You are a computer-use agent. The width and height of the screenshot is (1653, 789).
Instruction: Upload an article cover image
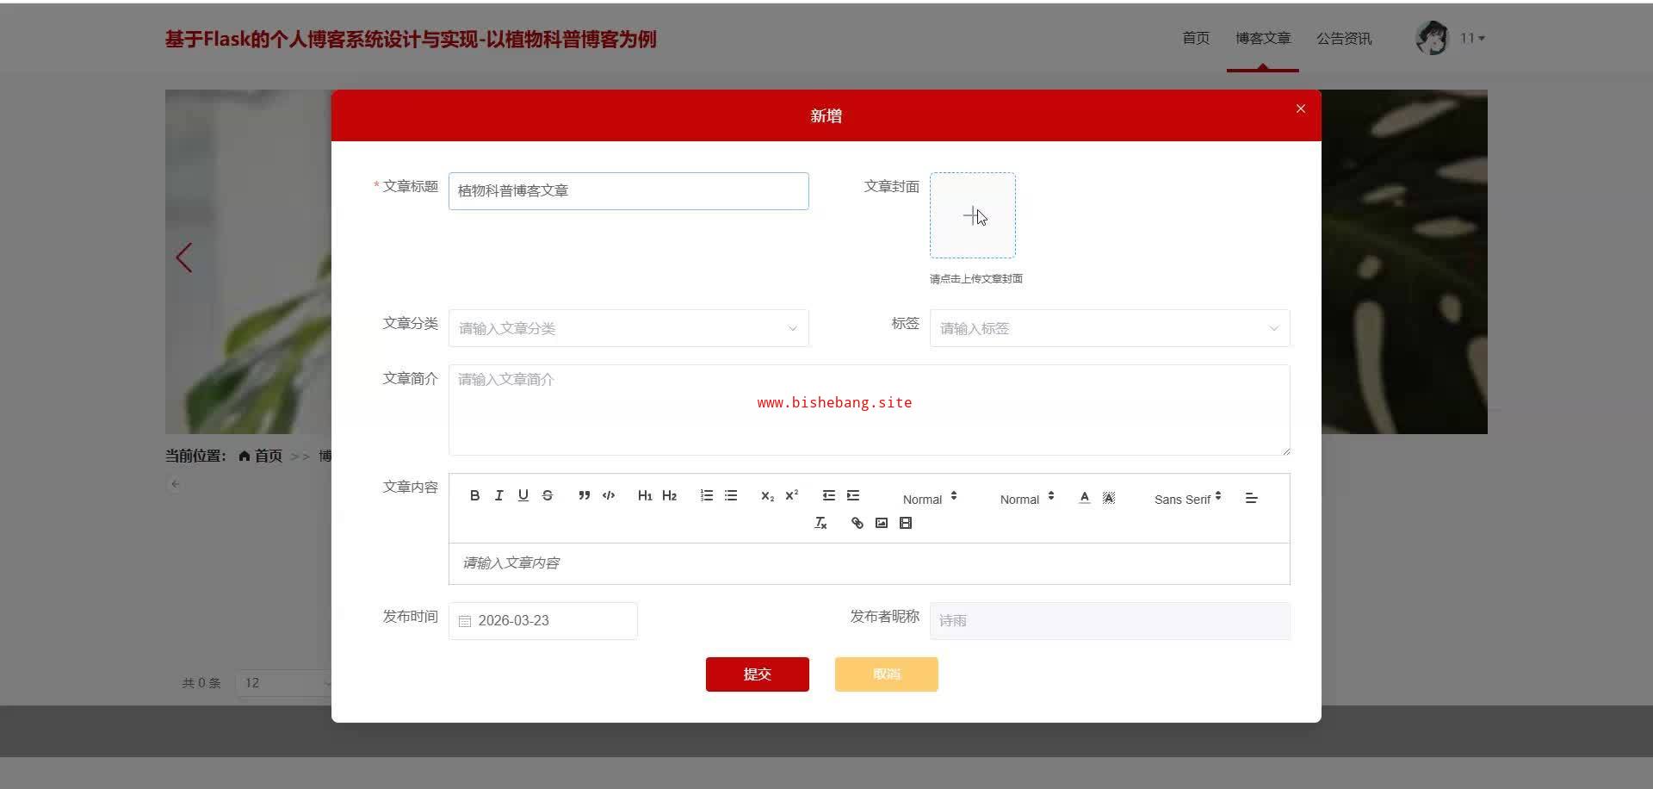coord(973,215)
